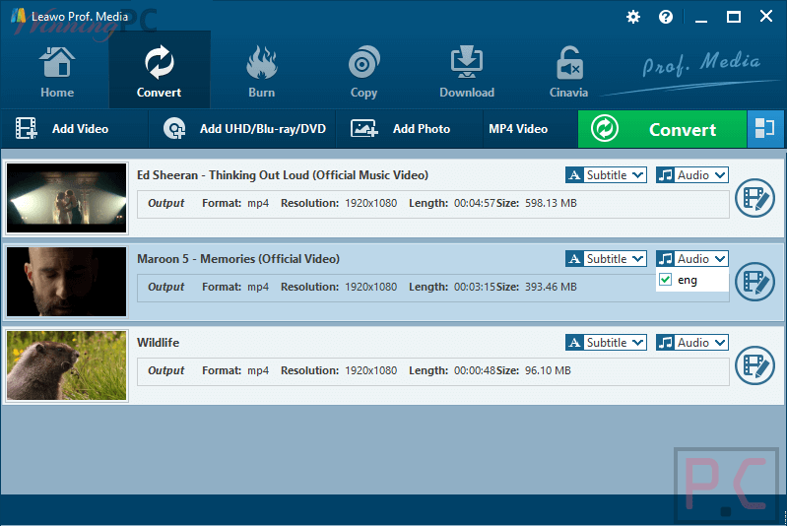Open Subtitle dropdown for Maroon 5 video
787x526 pixels.
coord(606,259)
